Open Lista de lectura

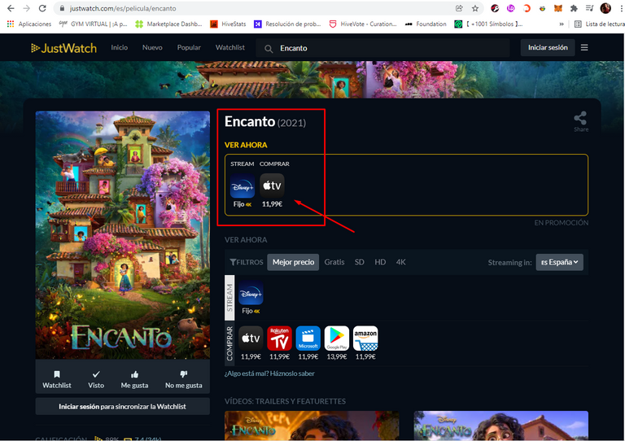click(599, 24)
